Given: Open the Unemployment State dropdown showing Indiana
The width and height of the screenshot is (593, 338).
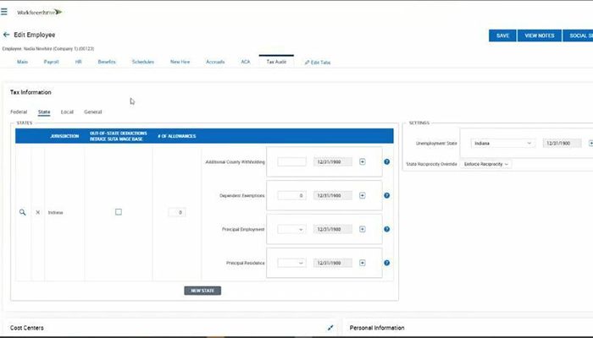Looking at the screenshot, I should click(x=502, y=144).
